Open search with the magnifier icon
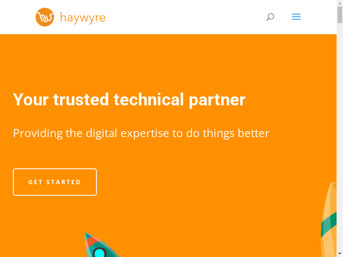 (270, 17)
